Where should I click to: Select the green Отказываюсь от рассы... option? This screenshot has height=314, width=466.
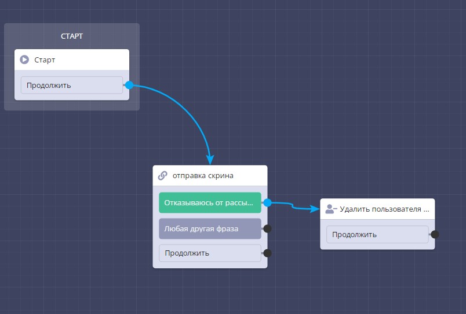tap(210, 203)
